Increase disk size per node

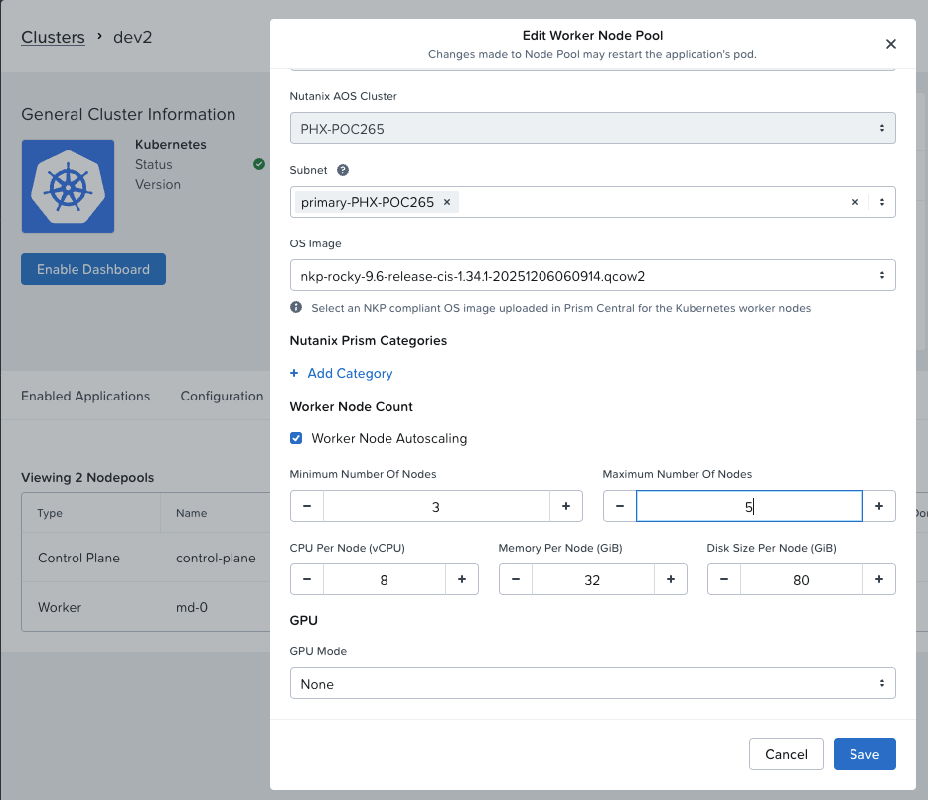(x=878, y=579)
